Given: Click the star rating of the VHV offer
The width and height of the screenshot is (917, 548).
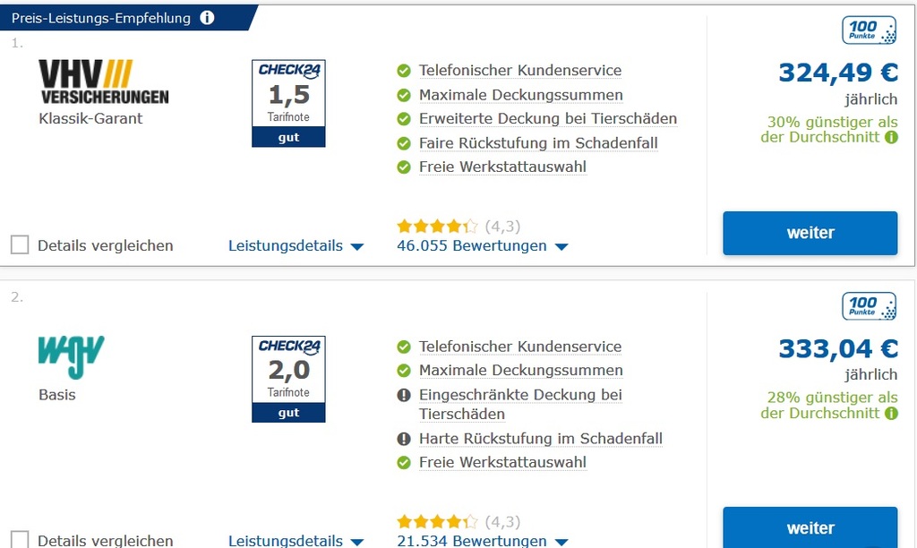Looking at the screenshot, I should 437,226.
